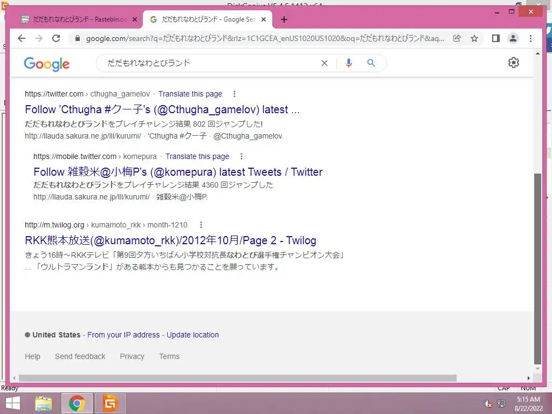This screenshot has height=414, width=552.
Task: Click From your IP address link
Action: click(x=123, y=335)
